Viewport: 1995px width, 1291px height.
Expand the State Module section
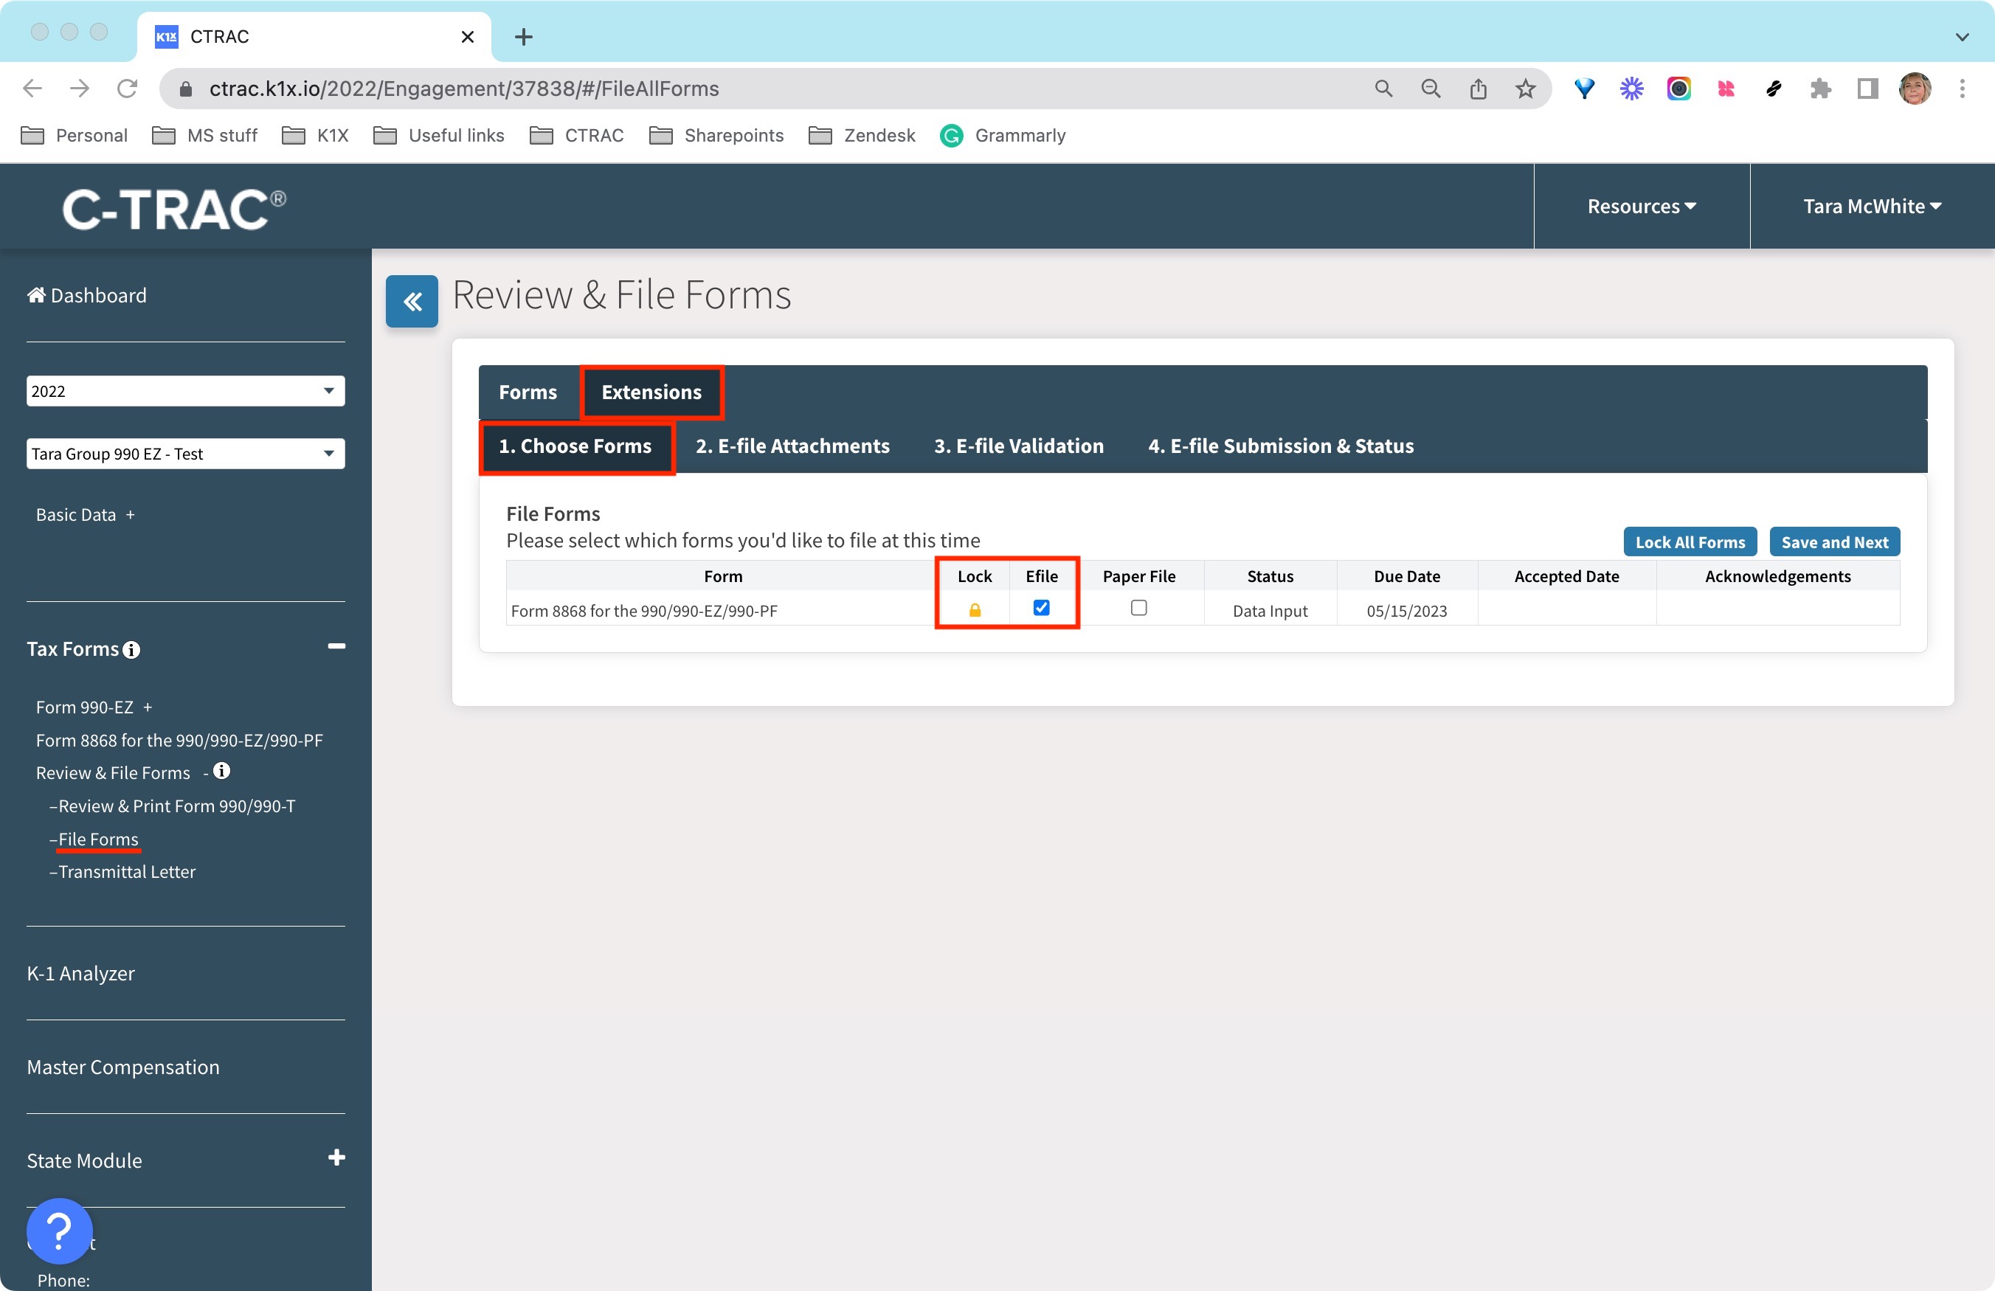(x=337, y=1158)
